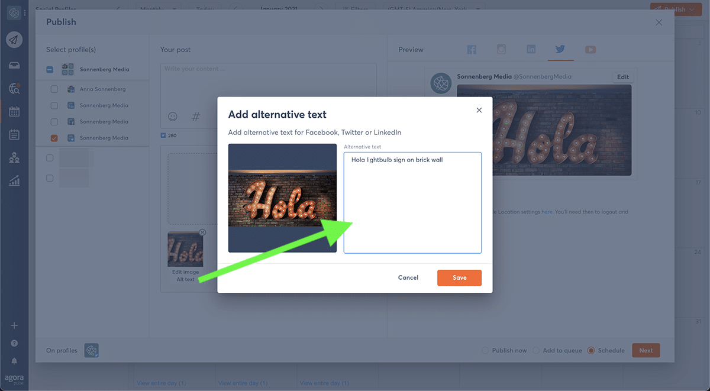Click the dashed media upload drop area

tap(192, 189)
